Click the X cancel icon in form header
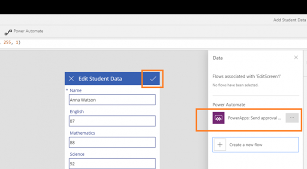 (71, 79)
